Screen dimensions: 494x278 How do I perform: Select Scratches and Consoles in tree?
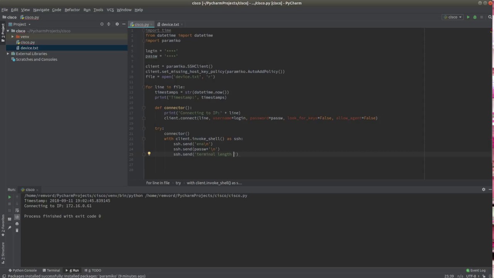(36, 59)
